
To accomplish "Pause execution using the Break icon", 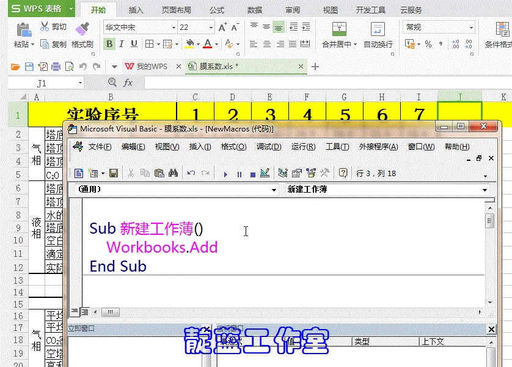I will click(x=239, y=174).
